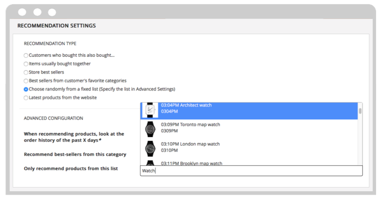Select 'Items usually bought together' radio button
The height and width of the screenshot is (198, 379).
click(26, 64)
